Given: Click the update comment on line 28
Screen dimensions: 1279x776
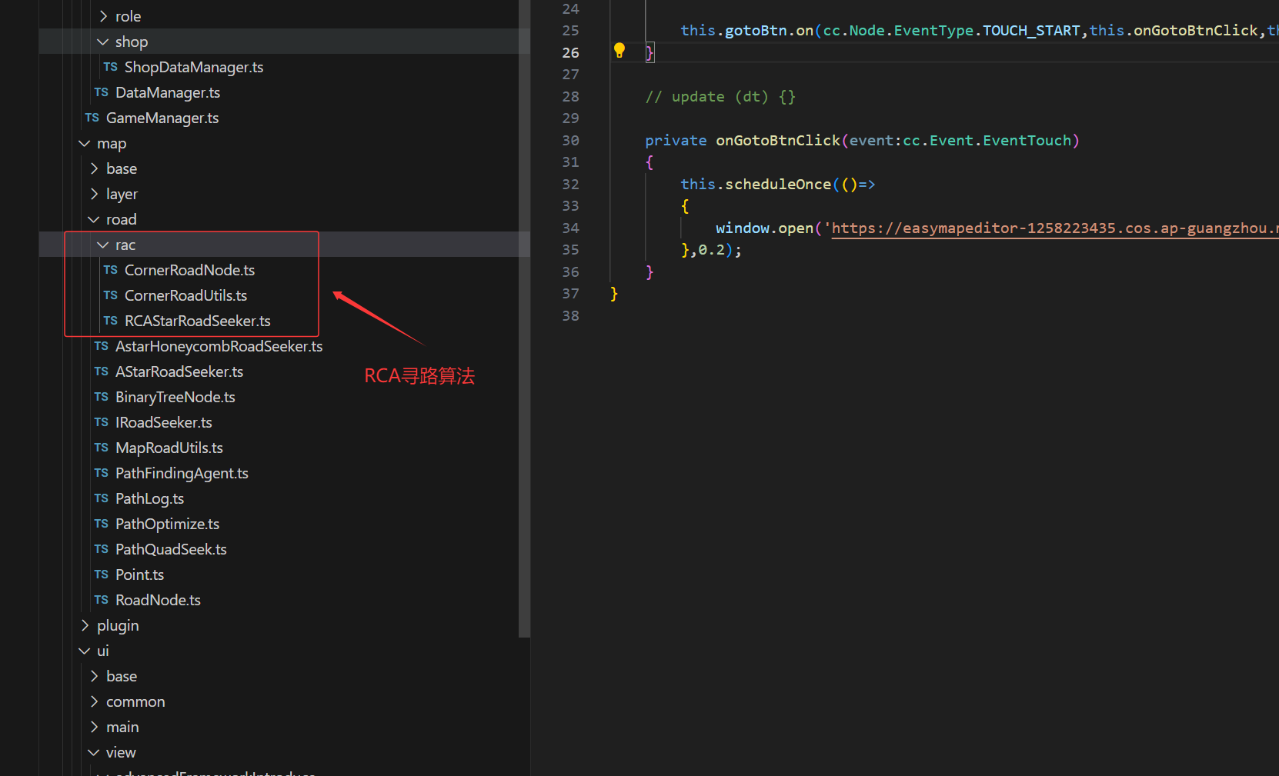Looking at the screenshot, I should click(x=720, y=97).
